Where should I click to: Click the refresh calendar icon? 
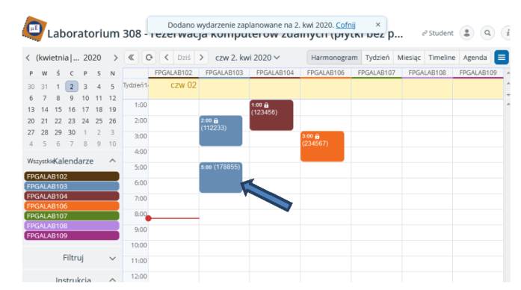click(149, 58)
